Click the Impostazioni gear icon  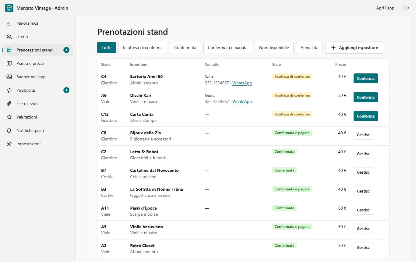9,144
